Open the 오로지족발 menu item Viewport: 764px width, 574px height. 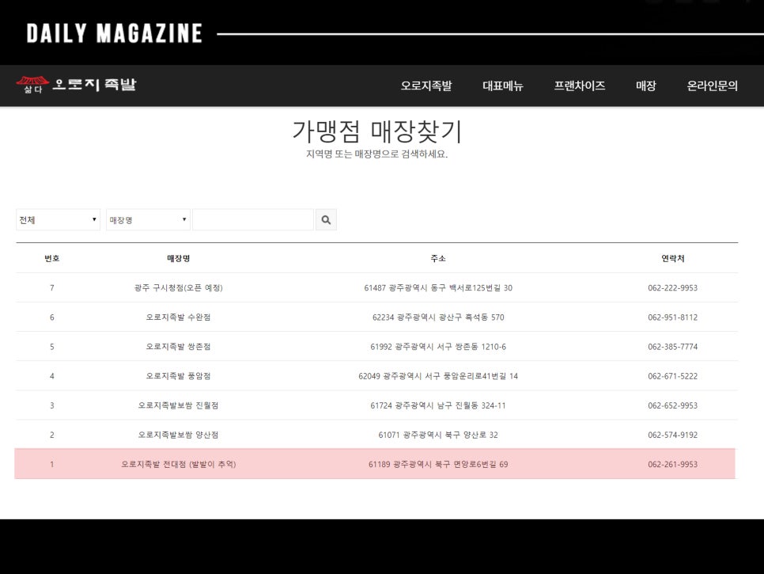426,86
